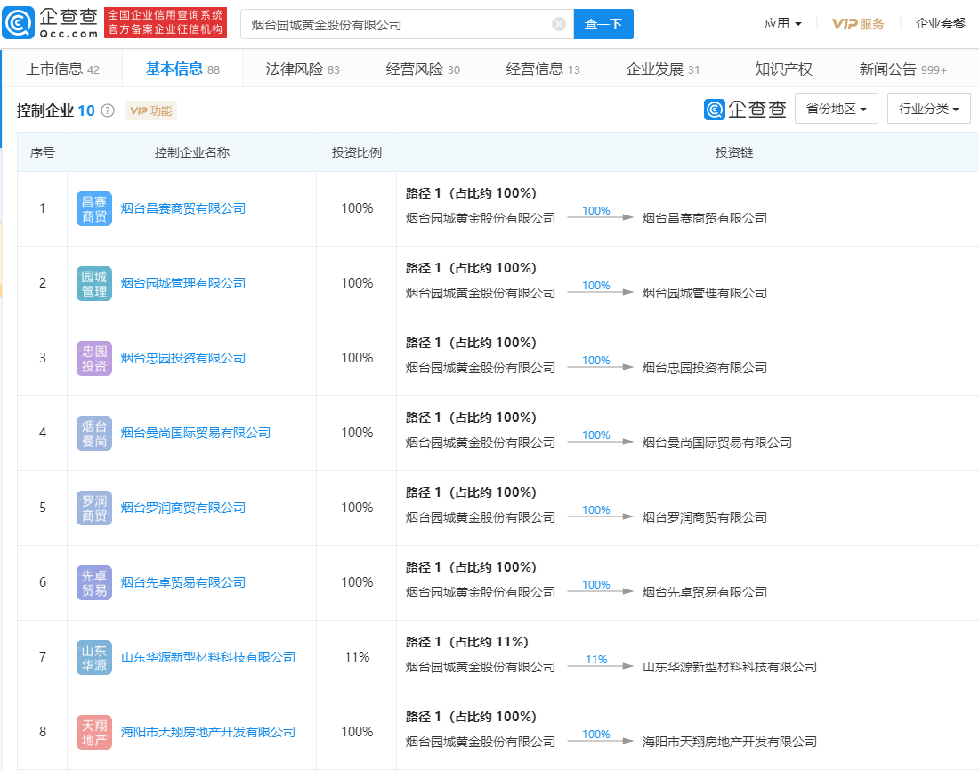Open 烟台罗润商贸有限公司 company link

pos(183,508)
